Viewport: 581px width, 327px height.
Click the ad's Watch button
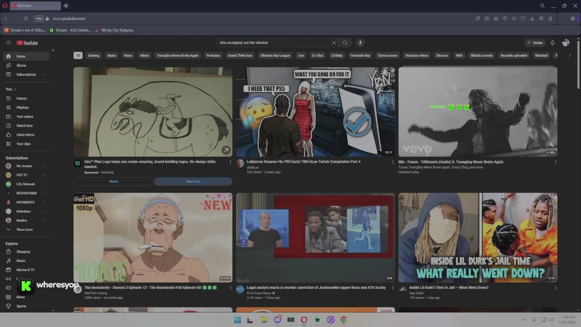(x=113, y=182)
